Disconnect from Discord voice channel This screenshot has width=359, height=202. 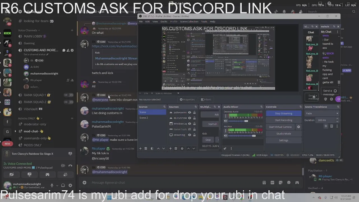coord(70,166)
